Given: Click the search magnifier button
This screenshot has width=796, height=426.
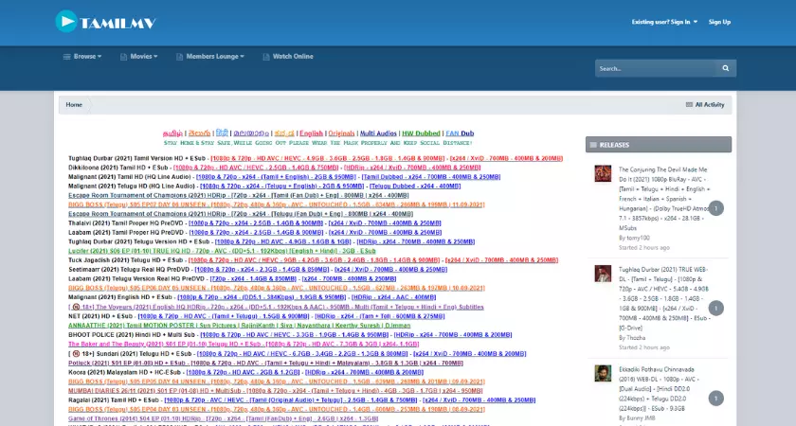Looking at the screenshot, I should (x=726, y=68).
